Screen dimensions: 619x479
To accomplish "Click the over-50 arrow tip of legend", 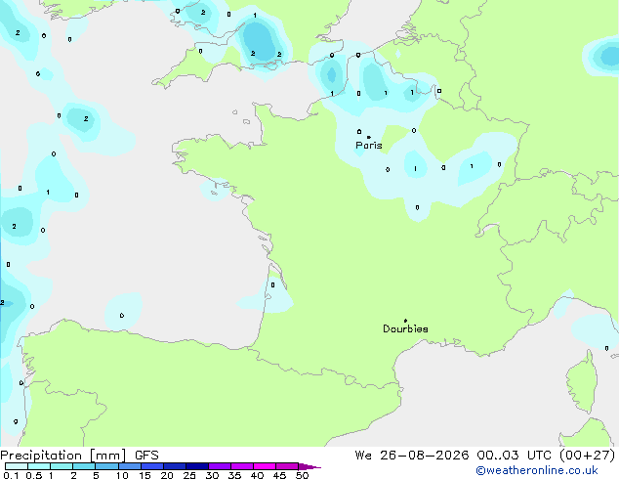I will tap(309, 466).
